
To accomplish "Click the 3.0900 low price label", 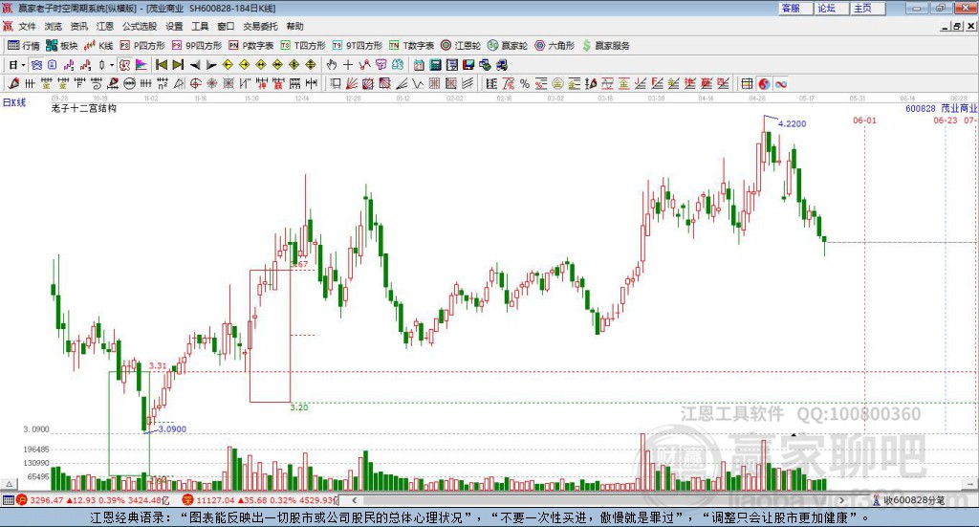I will tap(172, 429).
